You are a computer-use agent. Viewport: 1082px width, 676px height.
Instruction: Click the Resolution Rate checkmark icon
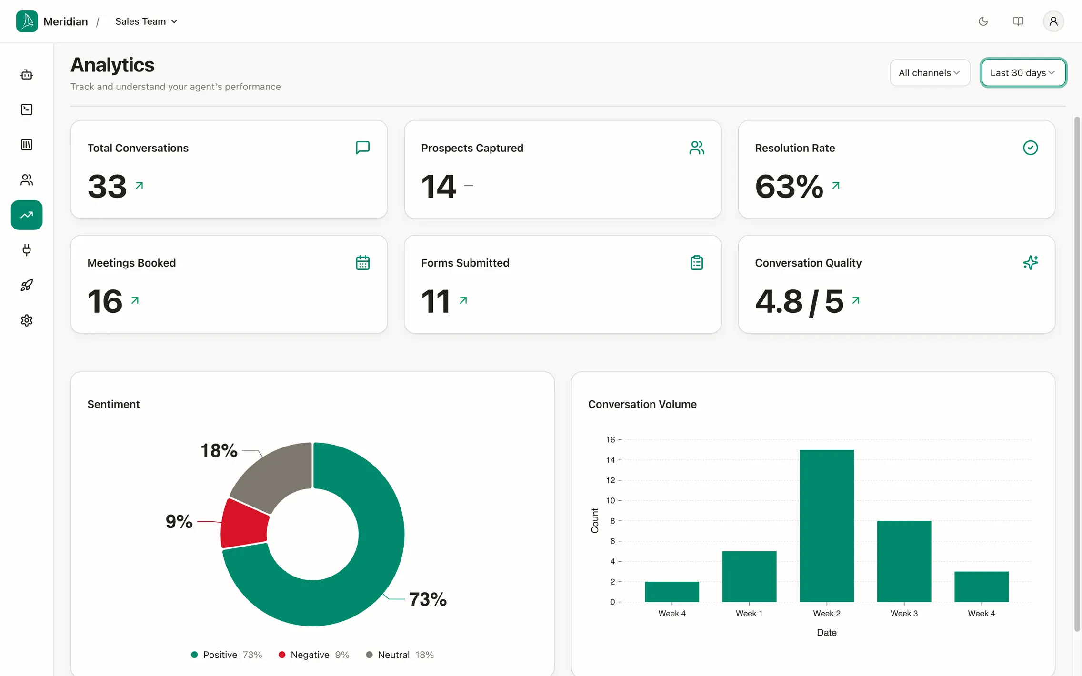(1031, 148)
